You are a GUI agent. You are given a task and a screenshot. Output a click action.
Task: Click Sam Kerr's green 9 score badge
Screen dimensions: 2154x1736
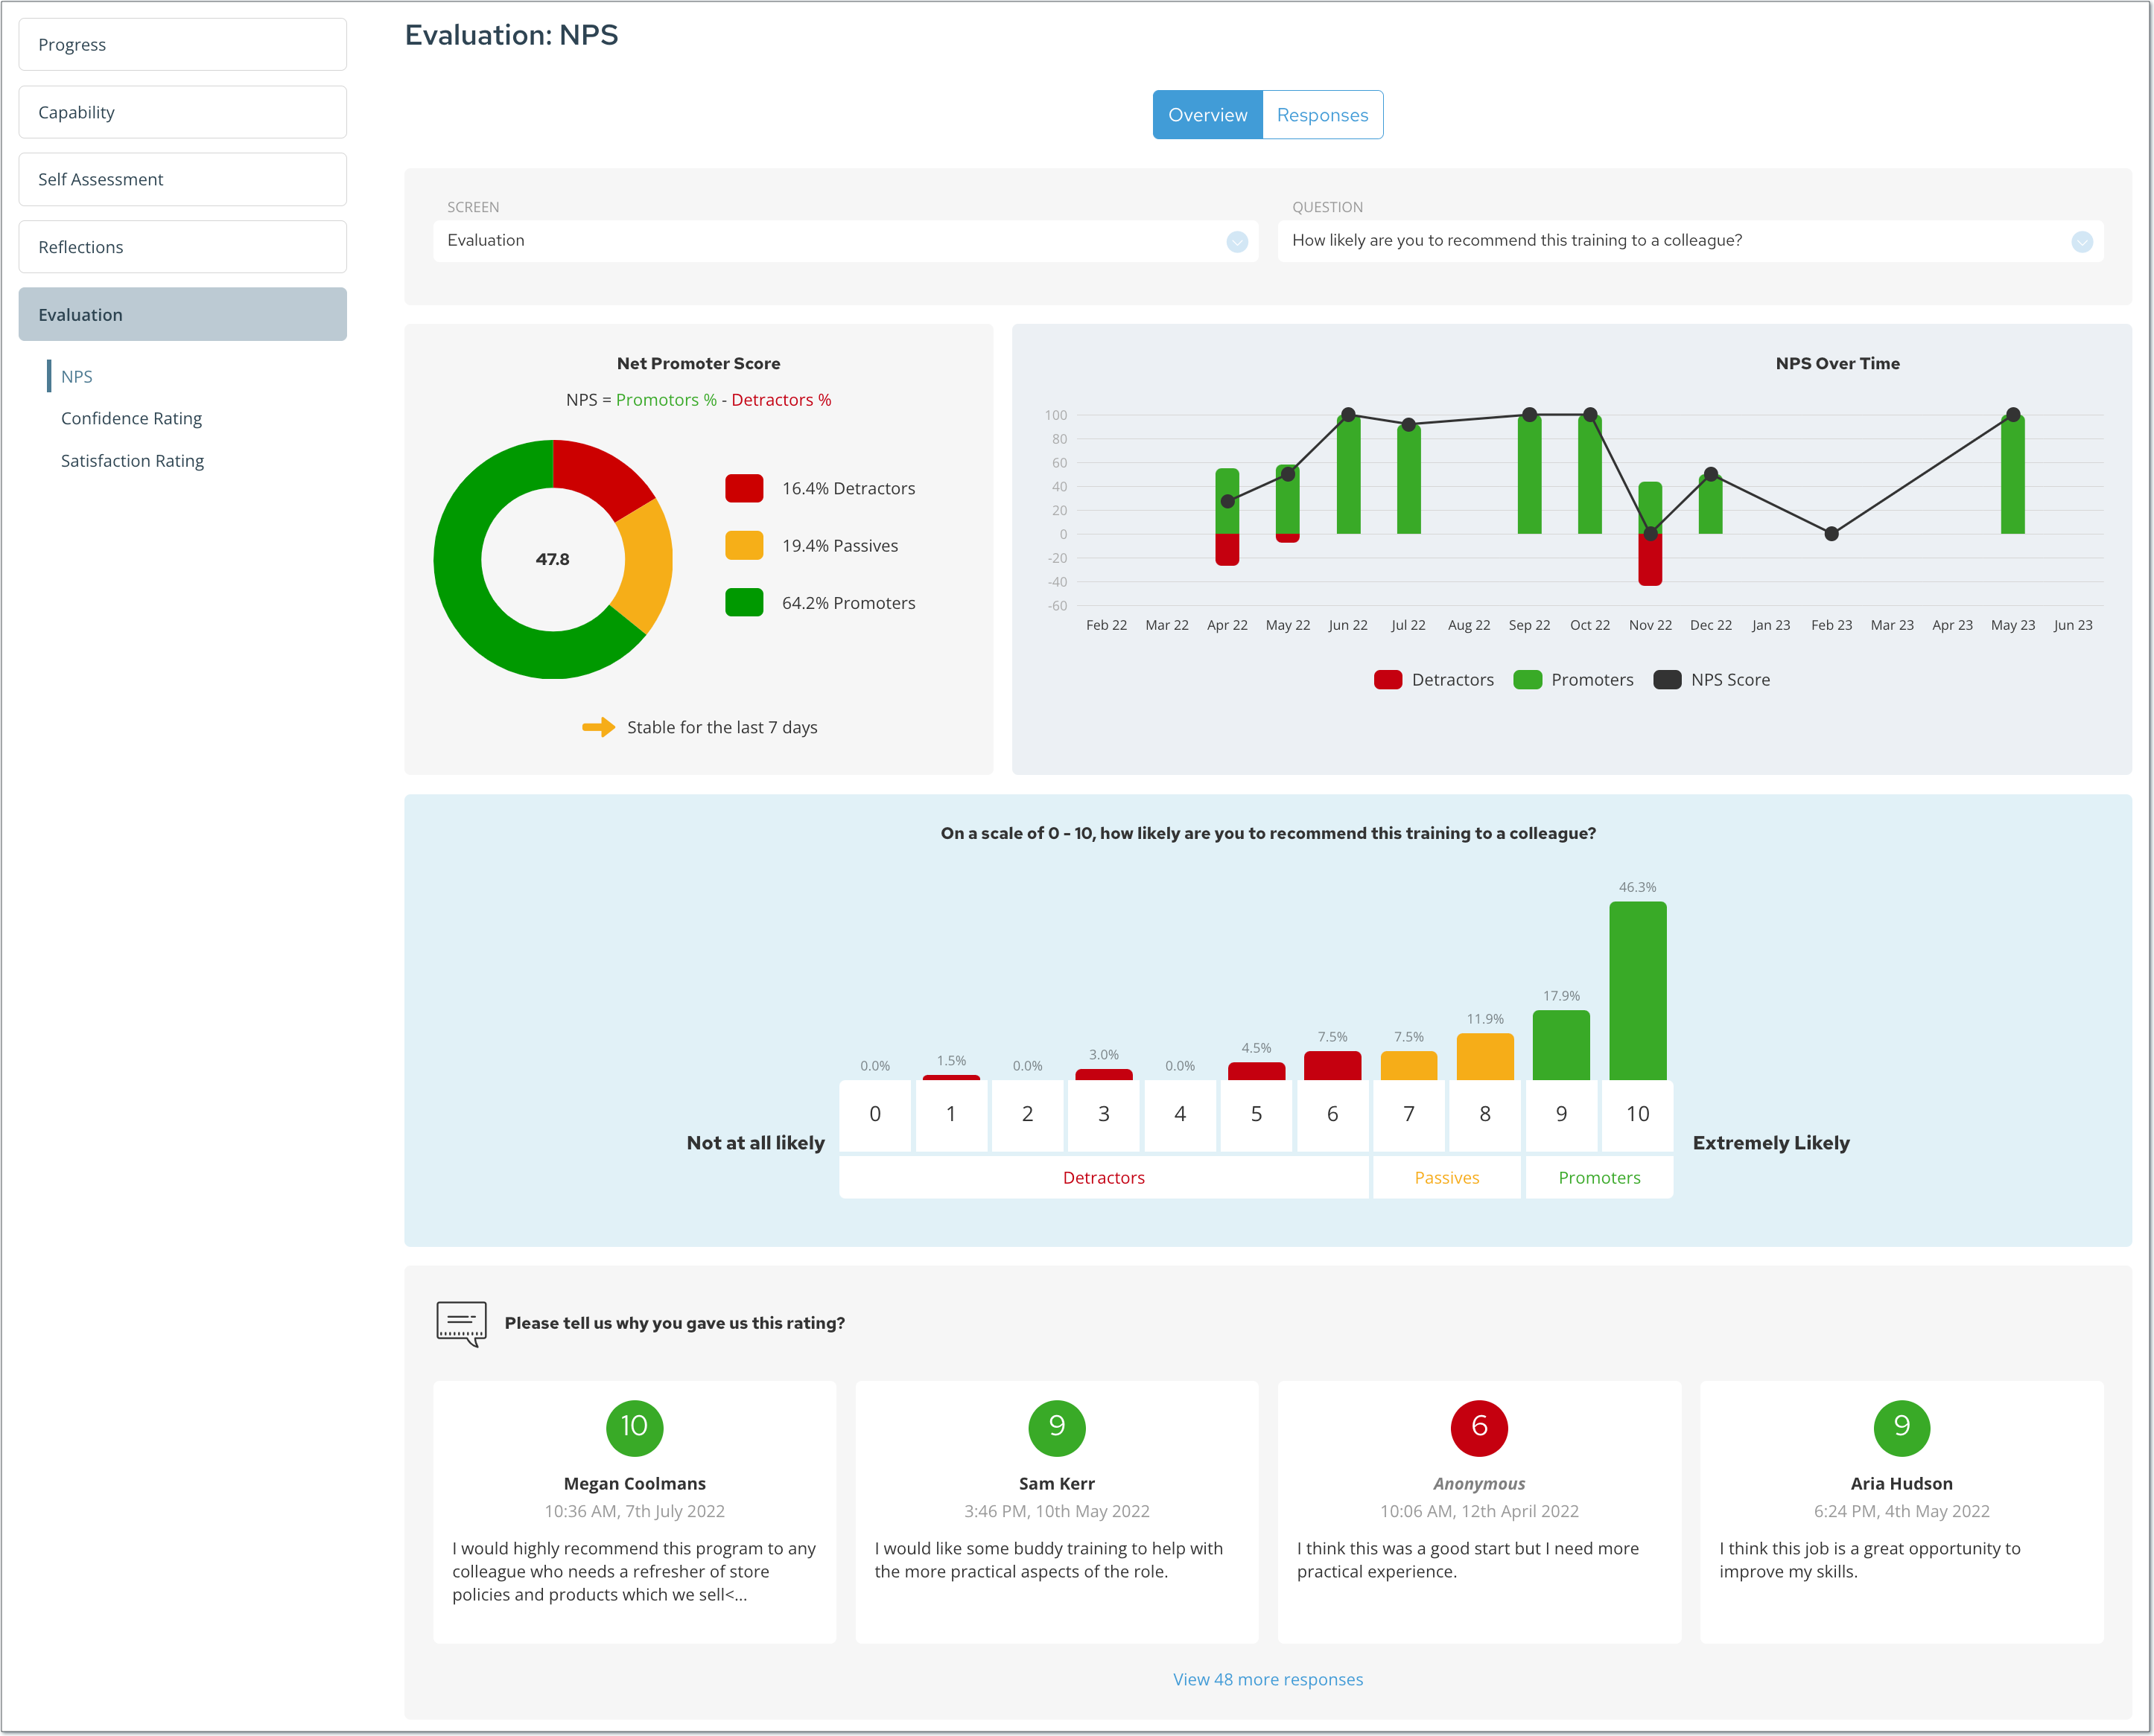point(1056,1427)
